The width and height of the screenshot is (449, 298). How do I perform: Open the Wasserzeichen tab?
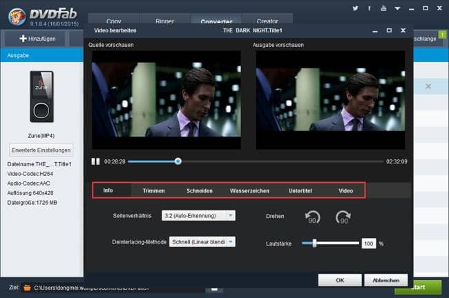click(x=249, y=191)
